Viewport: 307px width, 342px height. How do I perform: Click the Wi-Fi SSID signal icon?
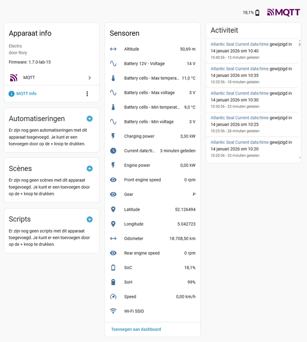pyautogui.click(x=113, y=311)
